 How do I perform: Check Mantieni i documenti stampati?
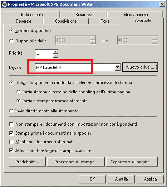point(11,142)
